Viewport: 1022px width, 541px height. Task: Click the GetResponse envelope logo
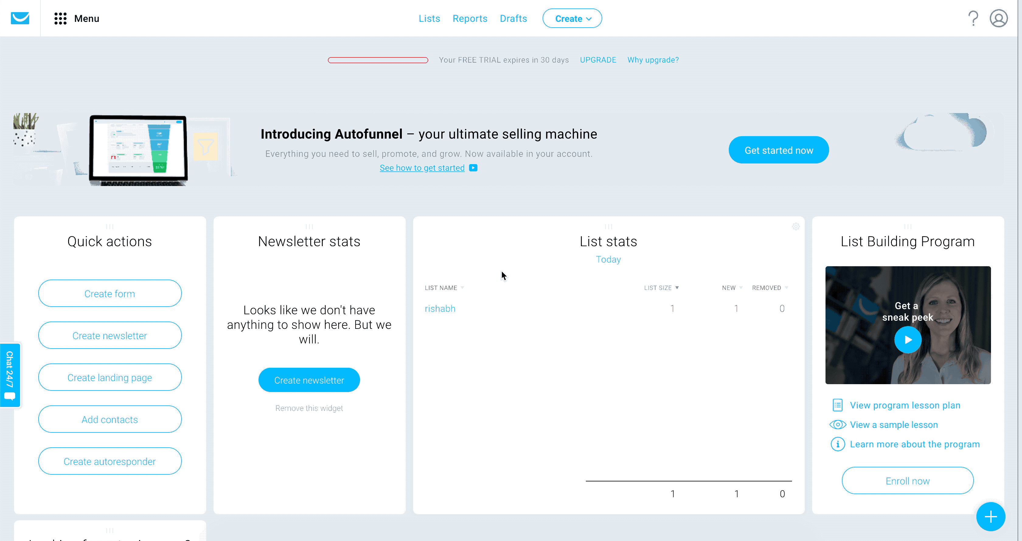click(x=20, y=18)
